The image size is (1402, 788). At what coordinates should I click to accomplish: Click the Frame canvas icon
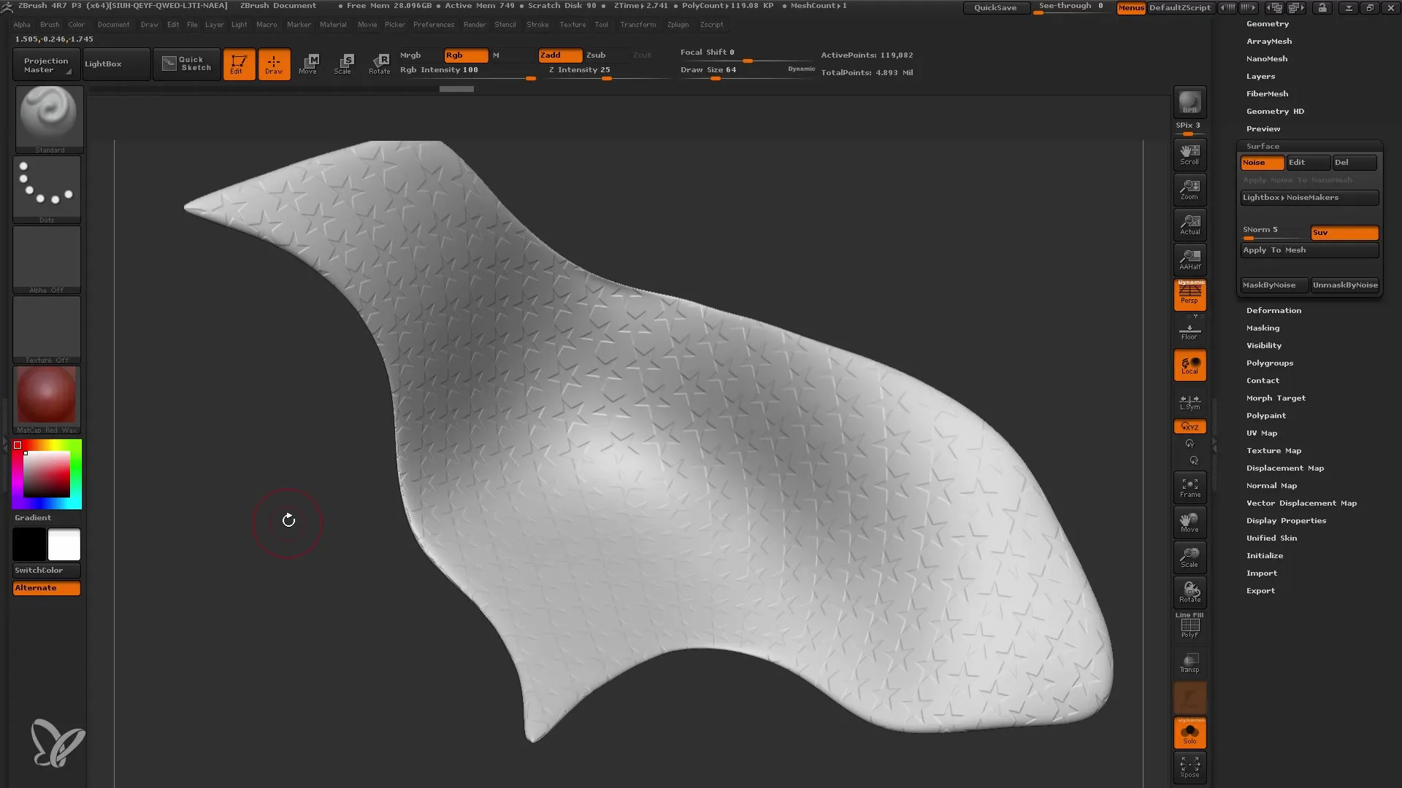pos(1190,488)
